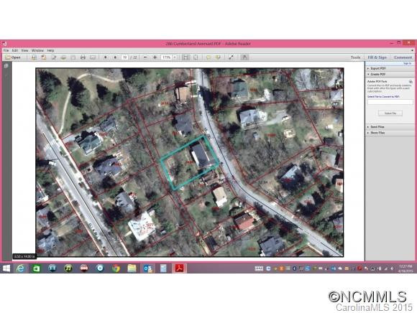Open Windows Store from taskbar
Viewport: 417px width, 313px height.
(x=37, y=268)
